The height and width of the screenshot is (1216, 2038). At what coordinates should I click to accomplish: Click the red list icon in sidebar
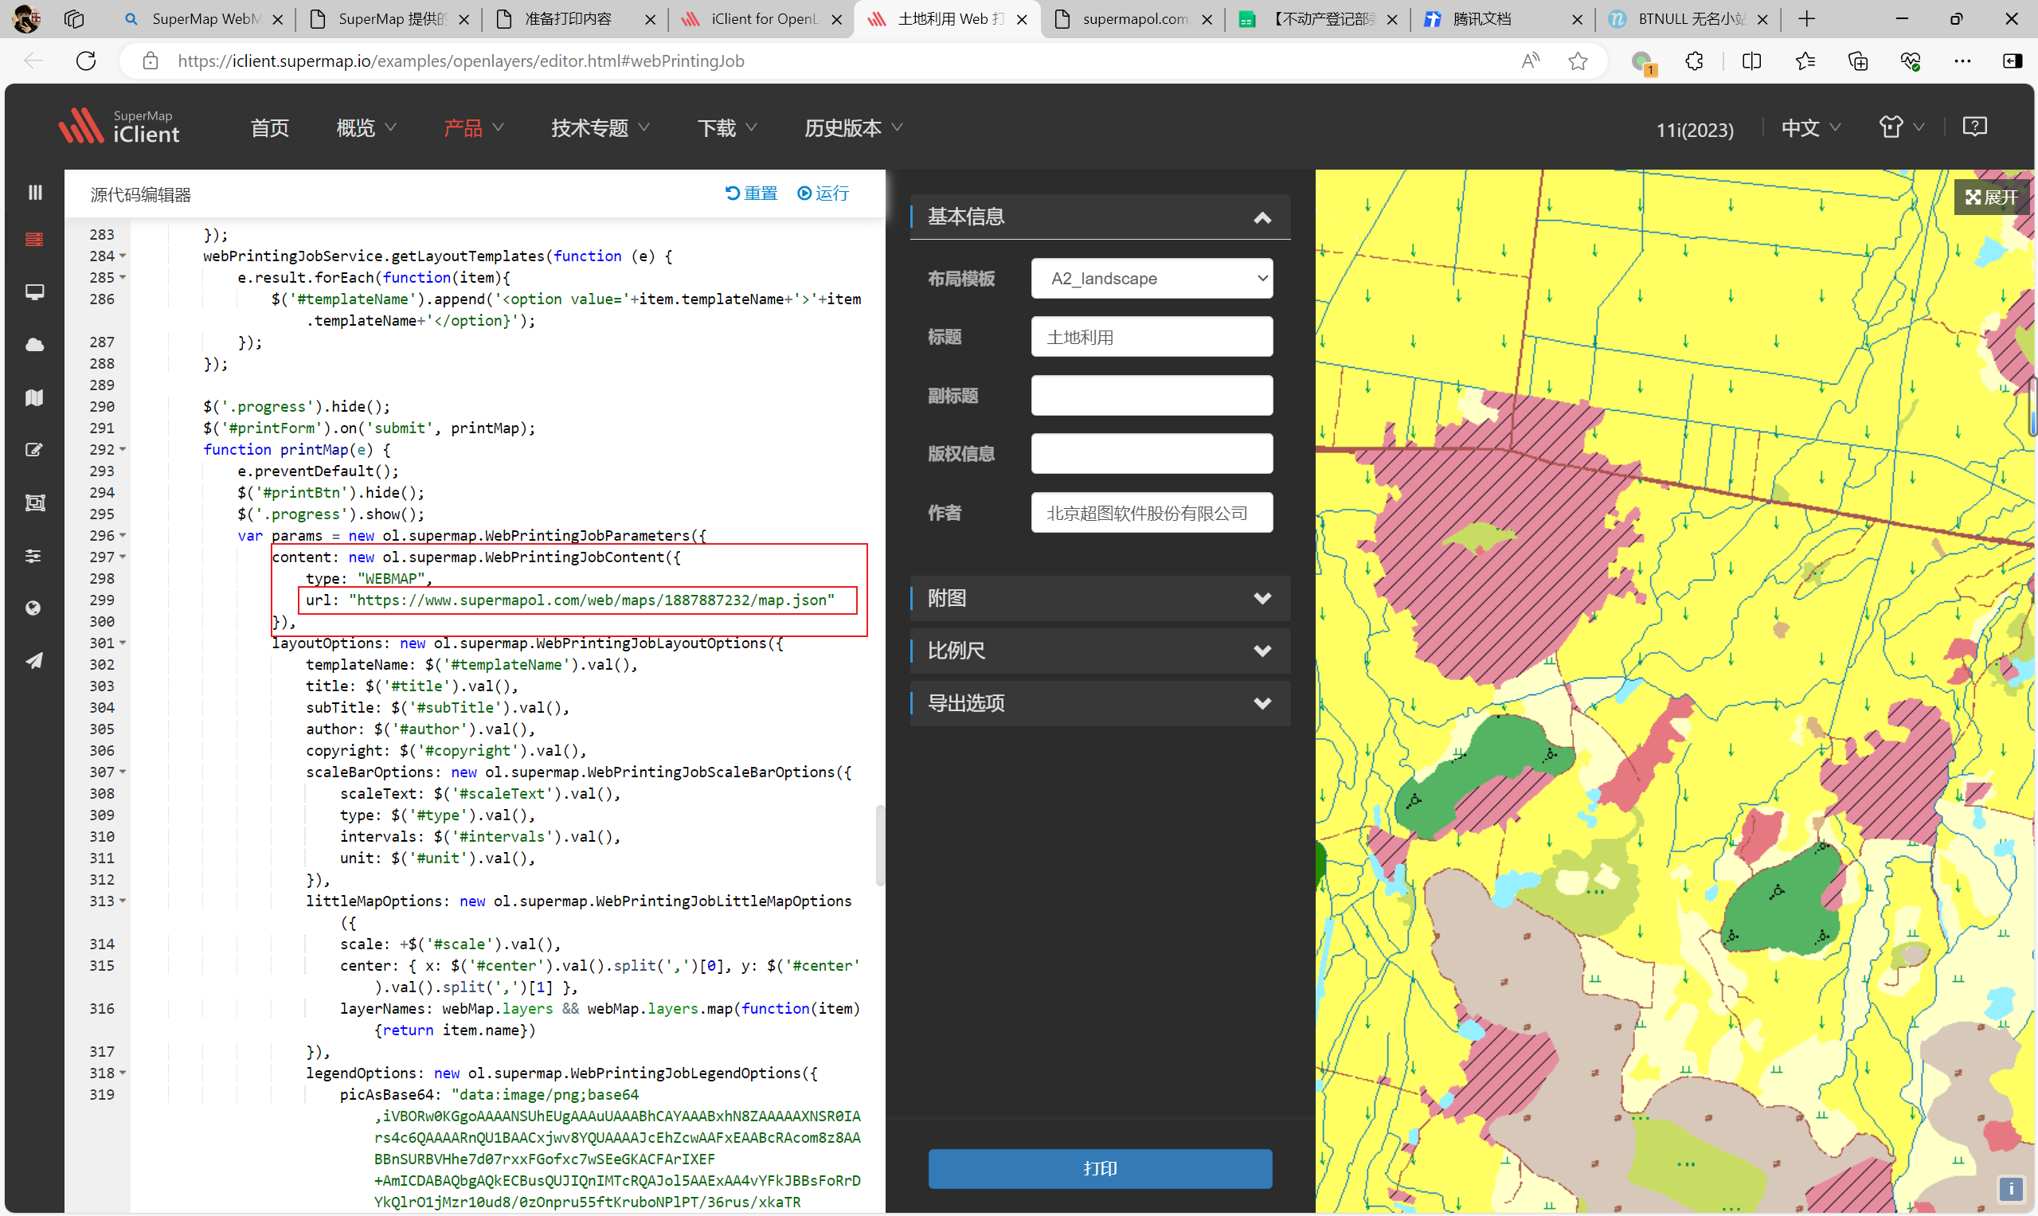click(34, 239)
